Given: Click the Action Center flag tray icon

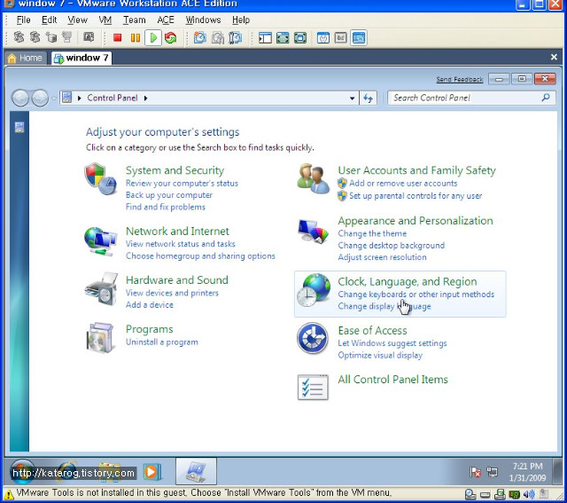Looking at the screenshot, I should 475,472.
